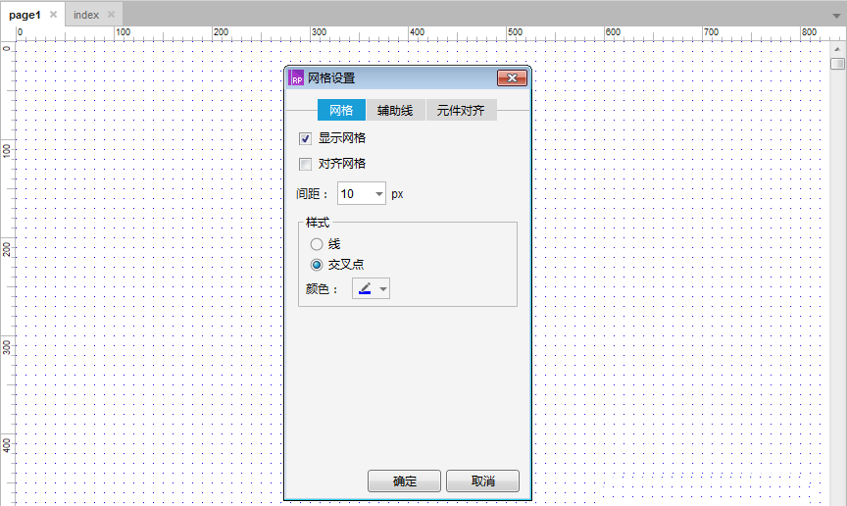Screen dimensions: 847x506
Task: Select the 交叉点 radio button
Action: click(x=317, y=265)
